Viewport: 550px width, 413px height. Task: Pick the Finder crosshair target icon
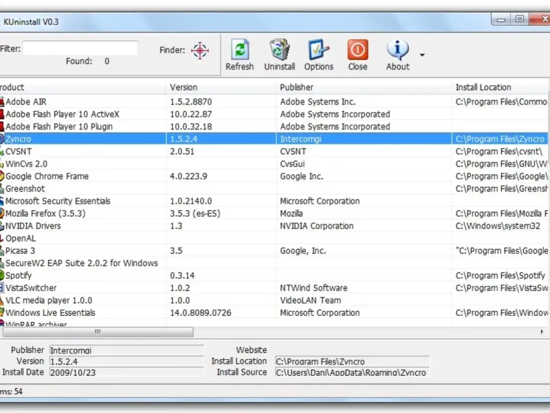(x=200, y=50)
